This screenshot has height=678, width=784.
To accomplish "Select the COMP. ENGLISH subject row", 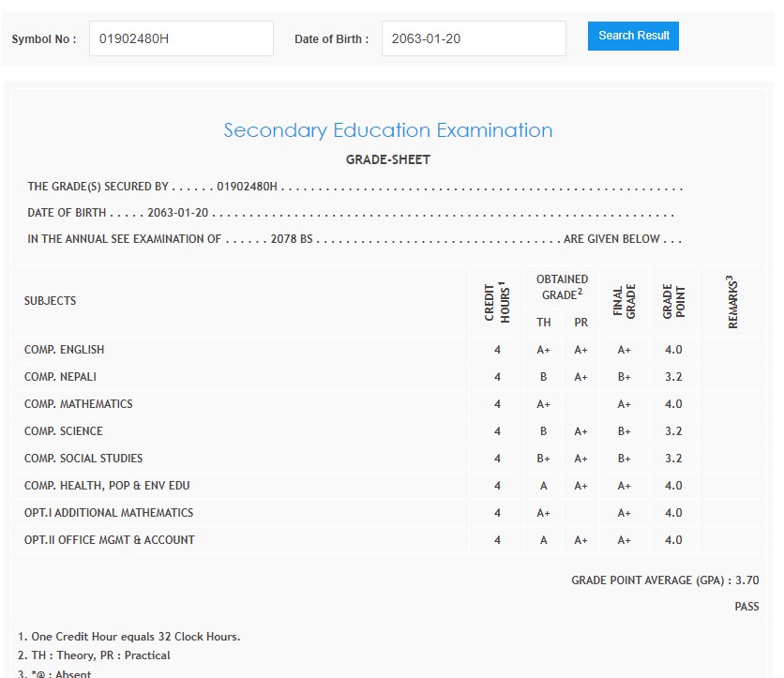I will tap(65, 350).
